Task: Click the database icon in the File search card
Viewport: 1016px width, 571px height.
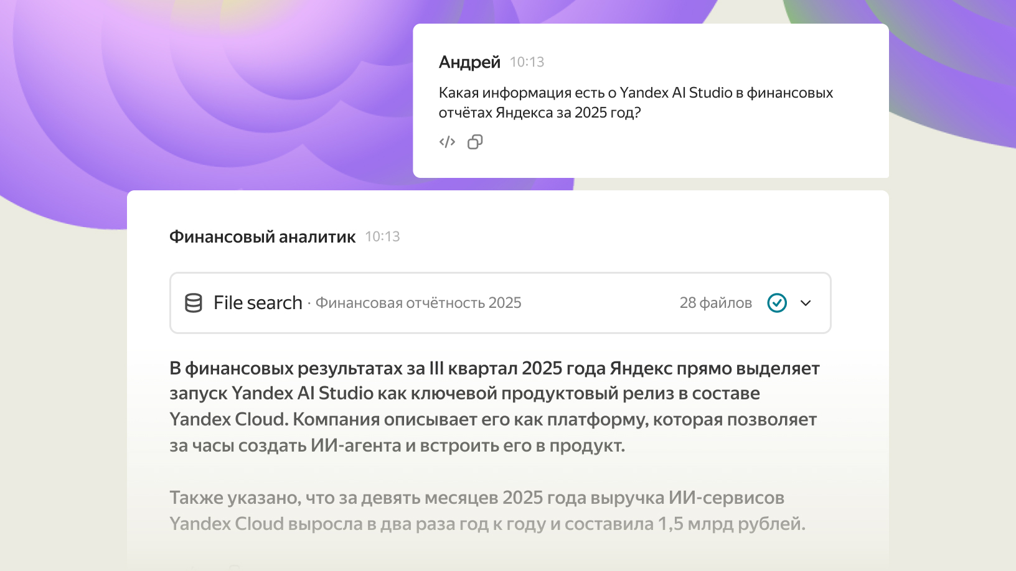Action: (x=194, y=303)
